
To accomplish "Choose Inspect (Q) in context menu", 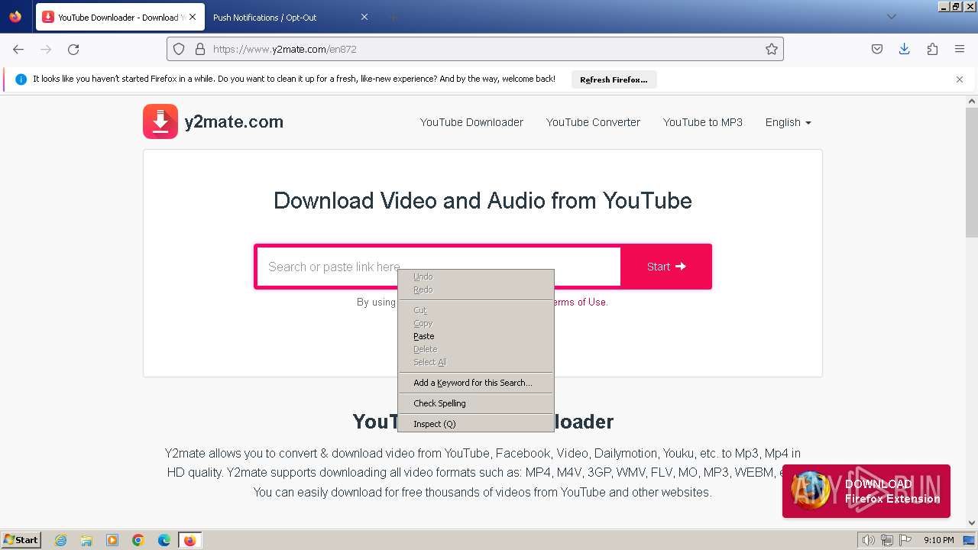I will coord(476,424).
